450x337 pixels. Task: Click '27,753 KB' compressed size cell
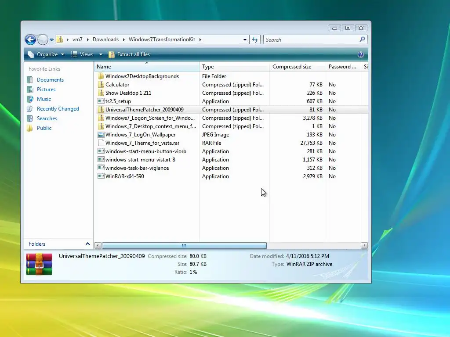pyautogui.click(x=311, y=143)
